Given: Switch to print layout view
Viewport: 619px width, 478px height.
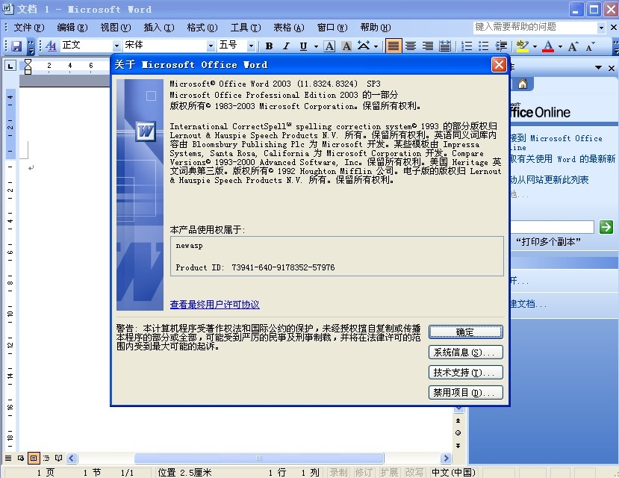Looking at the screenshot, I should (33, 458).
